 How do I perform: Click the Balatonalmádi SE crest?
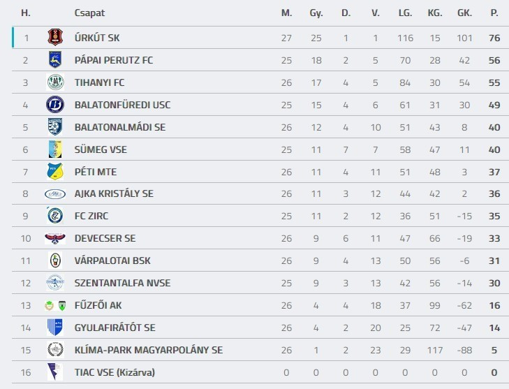pyautogui.click(x=55, y=127)
